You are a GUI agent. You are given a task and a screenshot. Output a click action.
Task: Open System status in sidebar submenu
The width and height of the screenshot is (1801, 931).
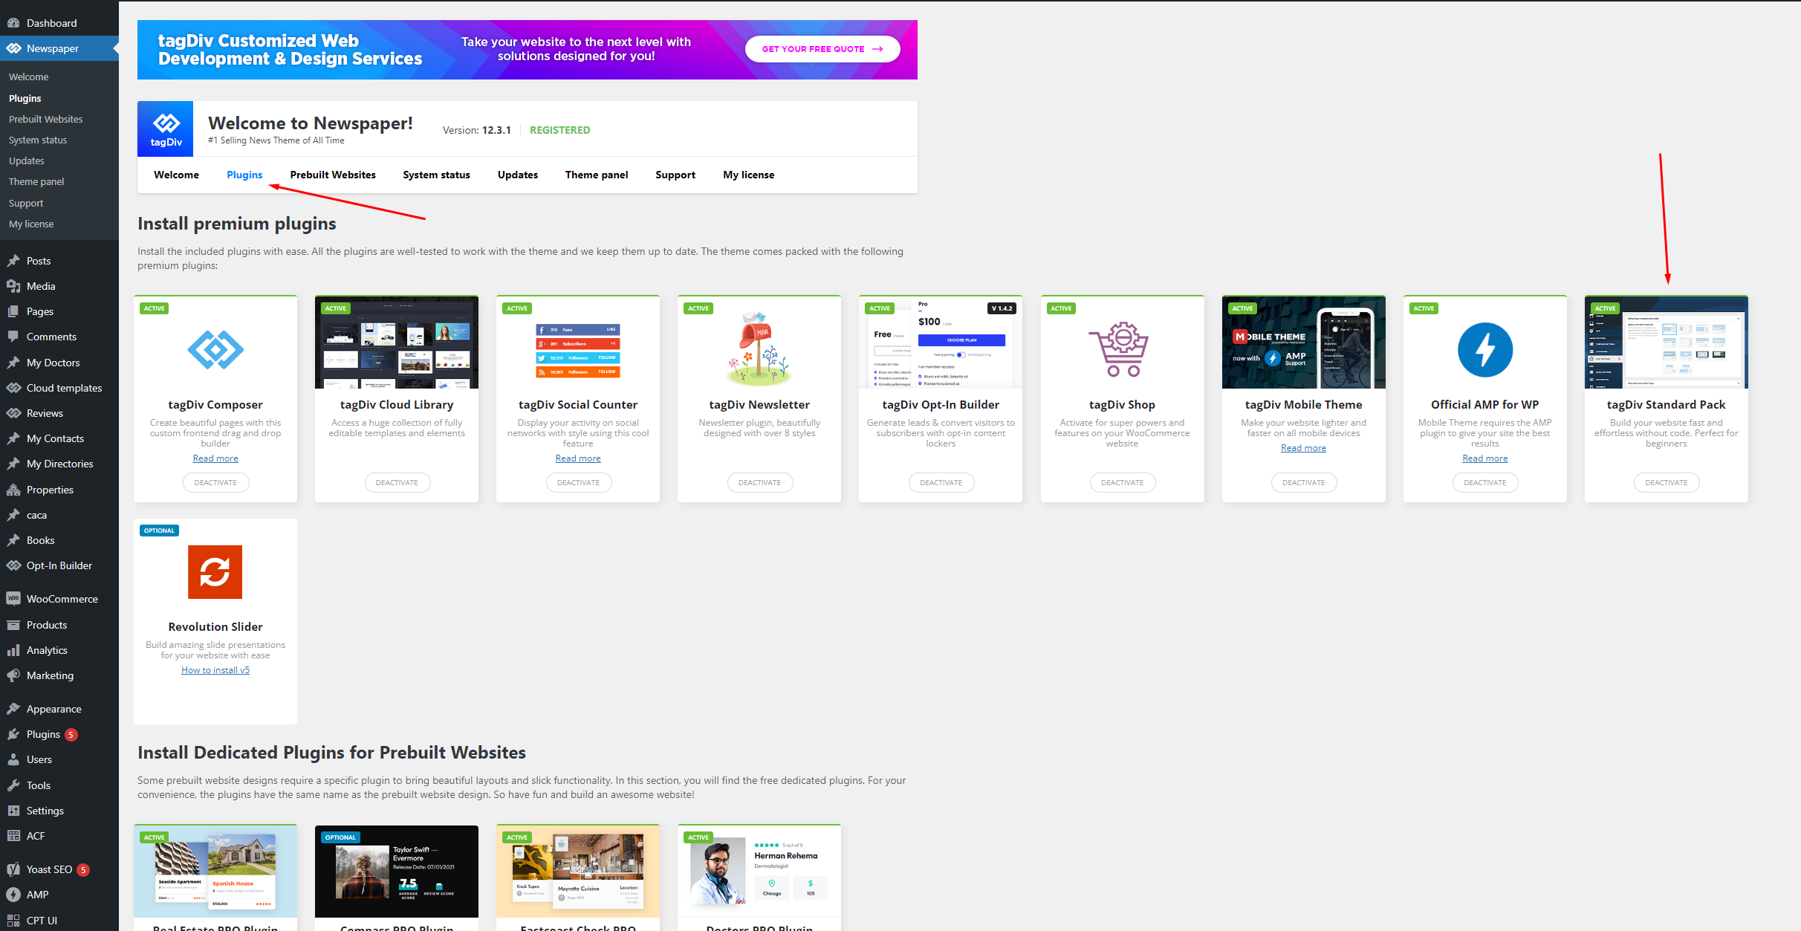coord(38,140)
